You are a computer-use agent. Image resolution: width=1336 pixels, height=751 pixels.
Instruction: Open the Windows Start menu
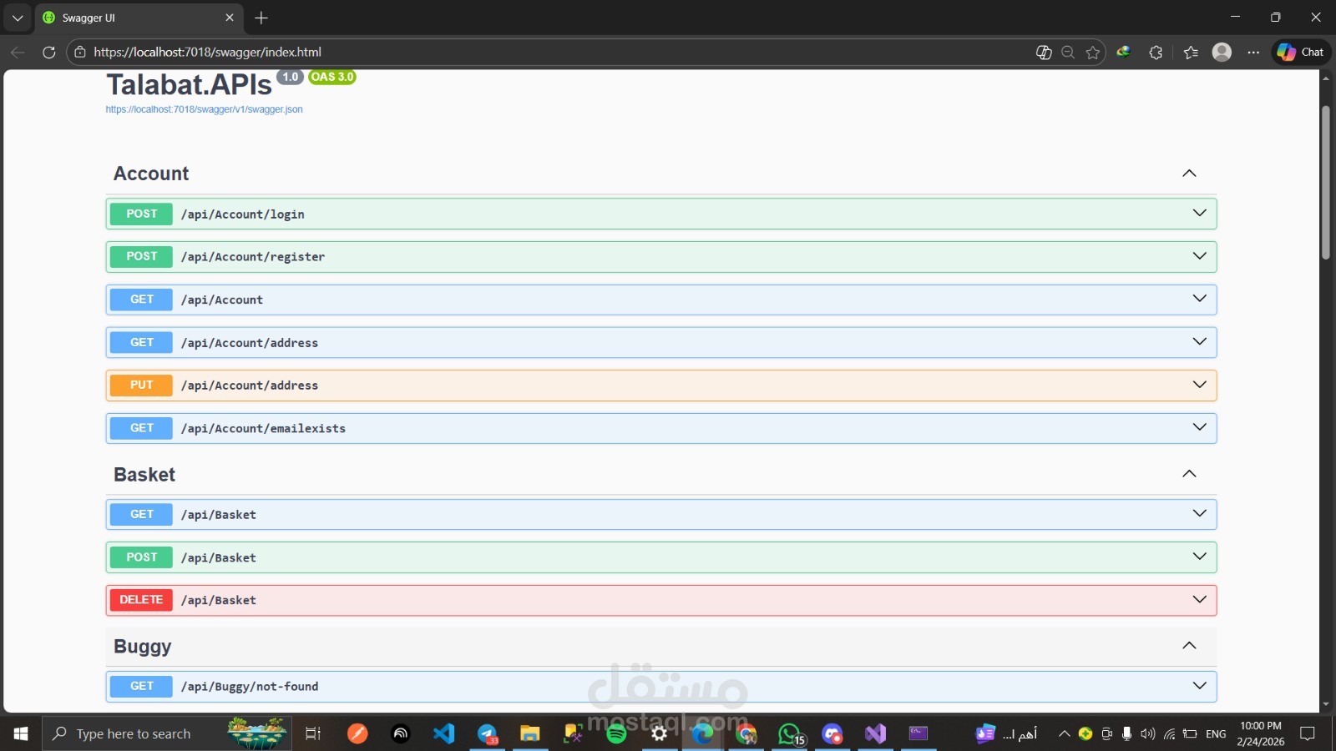coord(21,733)
